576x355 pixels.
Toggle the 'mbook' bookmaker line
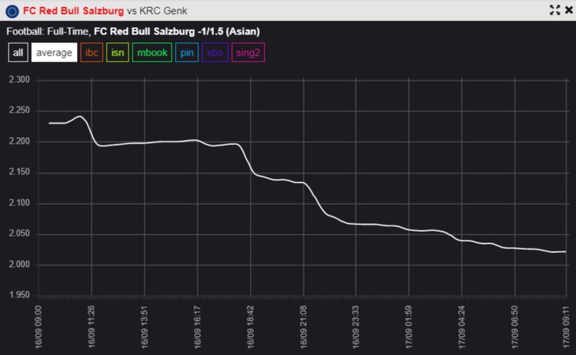click(152, 53)
